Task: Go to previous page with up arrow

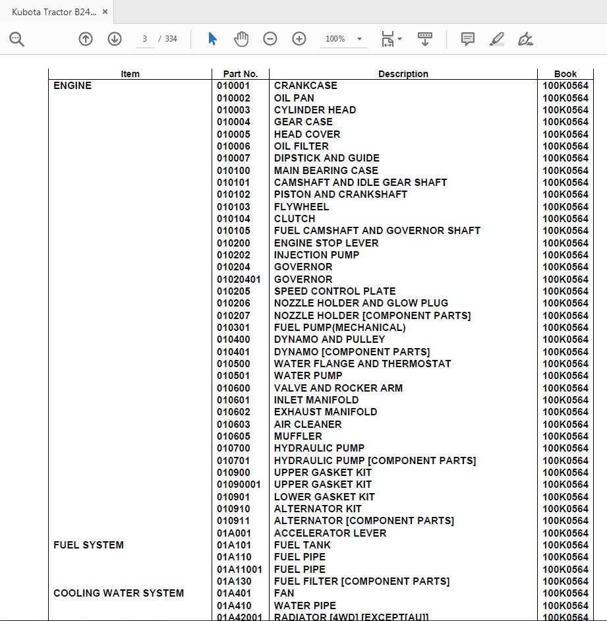Action: tap(86, 39)
